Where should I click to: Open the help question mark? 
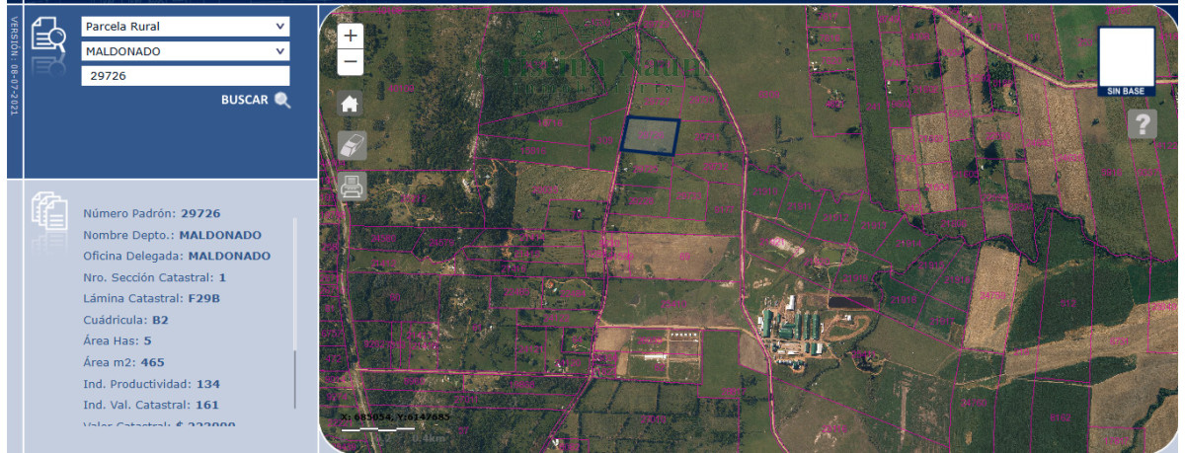(1142, 123)
